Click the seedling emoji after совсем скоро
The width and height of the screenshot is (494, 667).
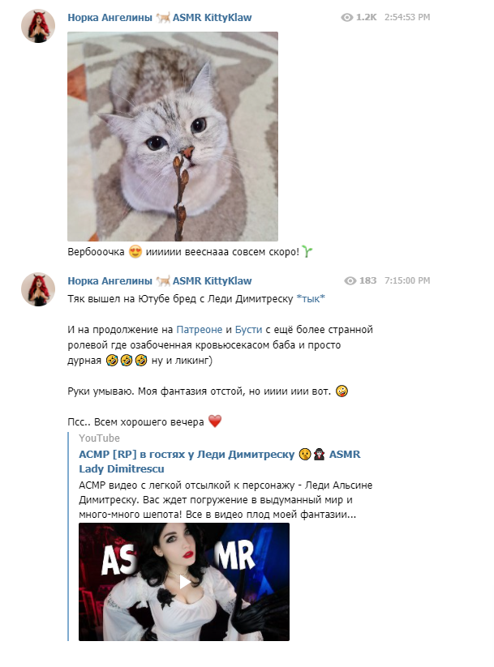(x=307, y=252)
